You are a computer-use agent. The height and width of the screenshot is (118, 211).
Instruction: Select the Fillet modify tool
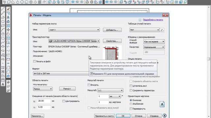click(8, 72)
